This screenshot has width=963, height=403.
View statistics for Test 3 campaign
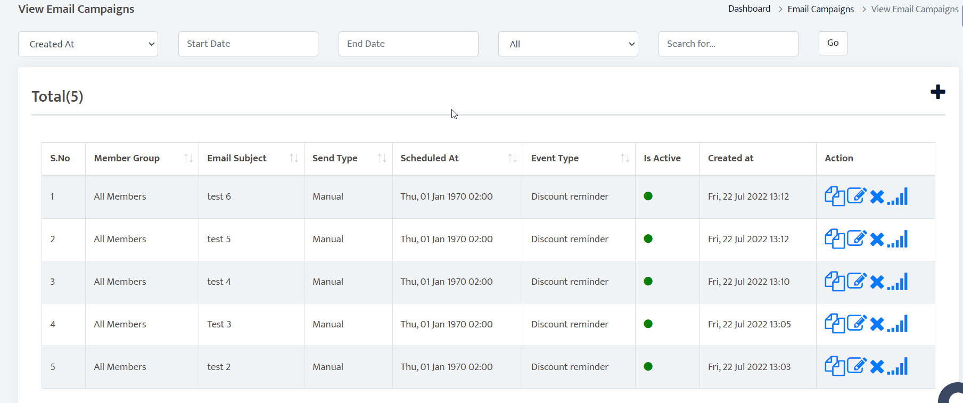coord(898,324)
